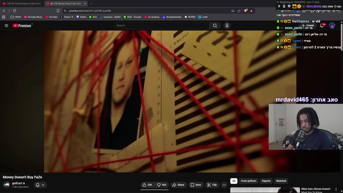
Task: Go back with the browser back arrow
Action: [4, 11]
